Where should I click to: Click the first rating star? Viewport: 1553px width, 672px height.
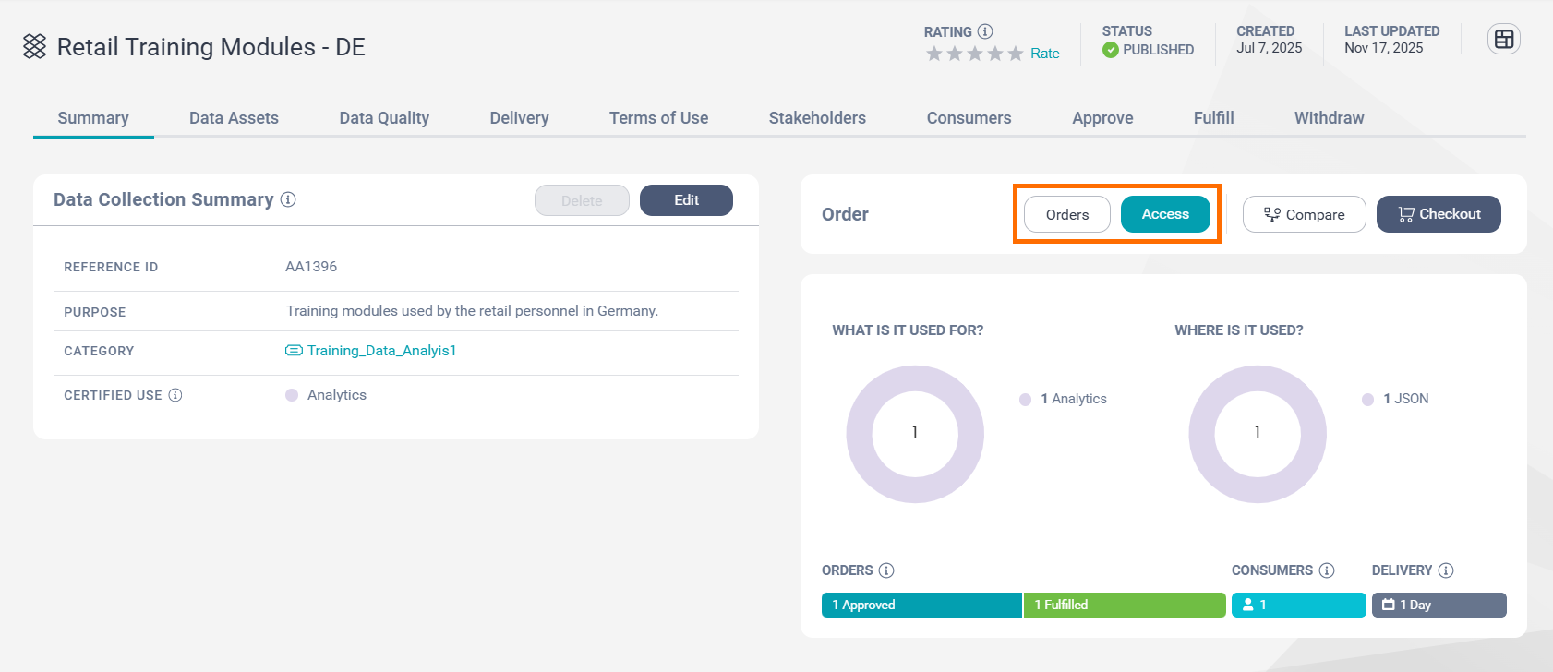[934, 54]
